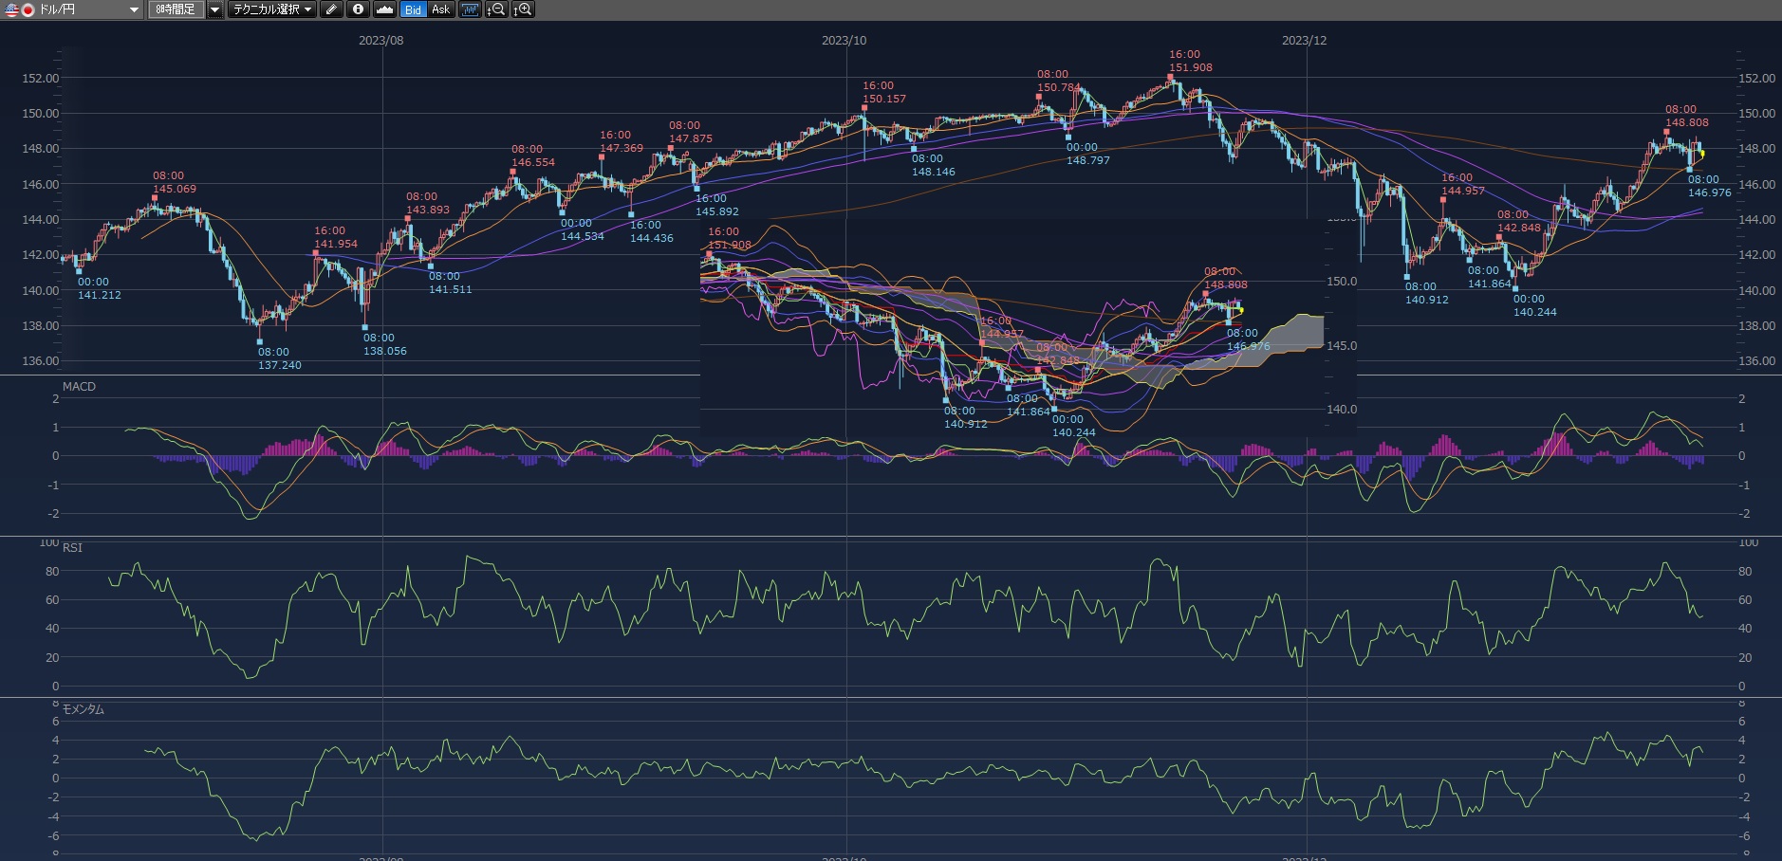
Task: Click the MACD panel label
Action: point(79,386)
